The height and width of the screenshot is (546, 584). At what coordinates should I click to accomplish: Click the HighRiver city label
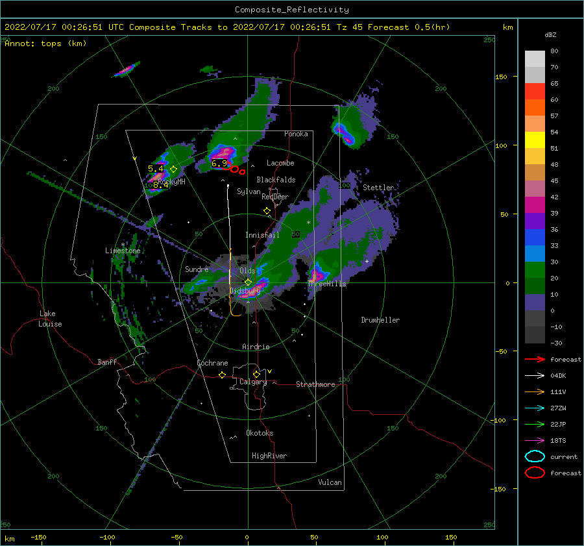(269, 456)
